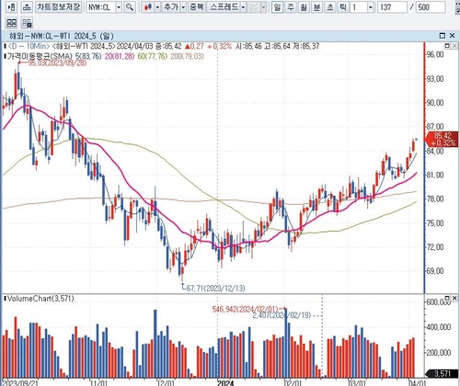Close the 해외-NYM:CL-WTI chart window
460x386 pixels.
(452, 36)
